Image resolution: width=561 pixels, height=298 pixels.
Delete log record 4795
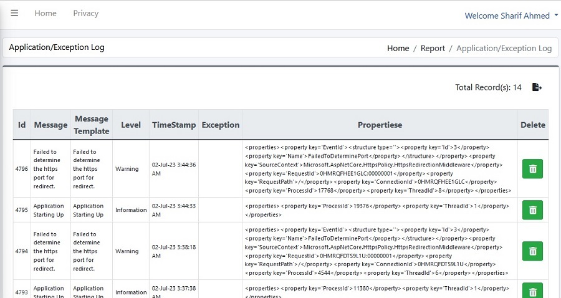pos(532,210)
